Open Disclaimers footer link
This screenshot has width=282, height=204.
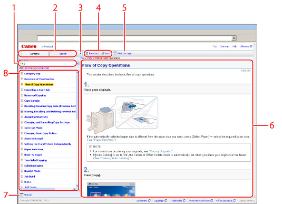pos(143,200)
